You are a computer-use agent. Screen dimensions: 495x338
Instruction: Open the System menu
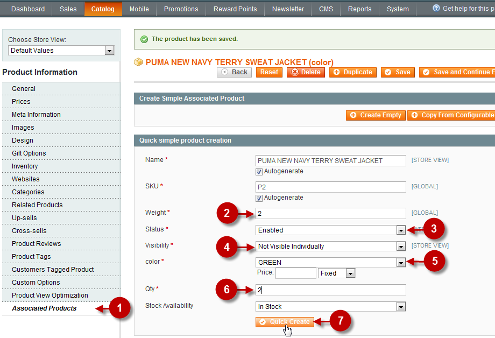coord(398,9)
